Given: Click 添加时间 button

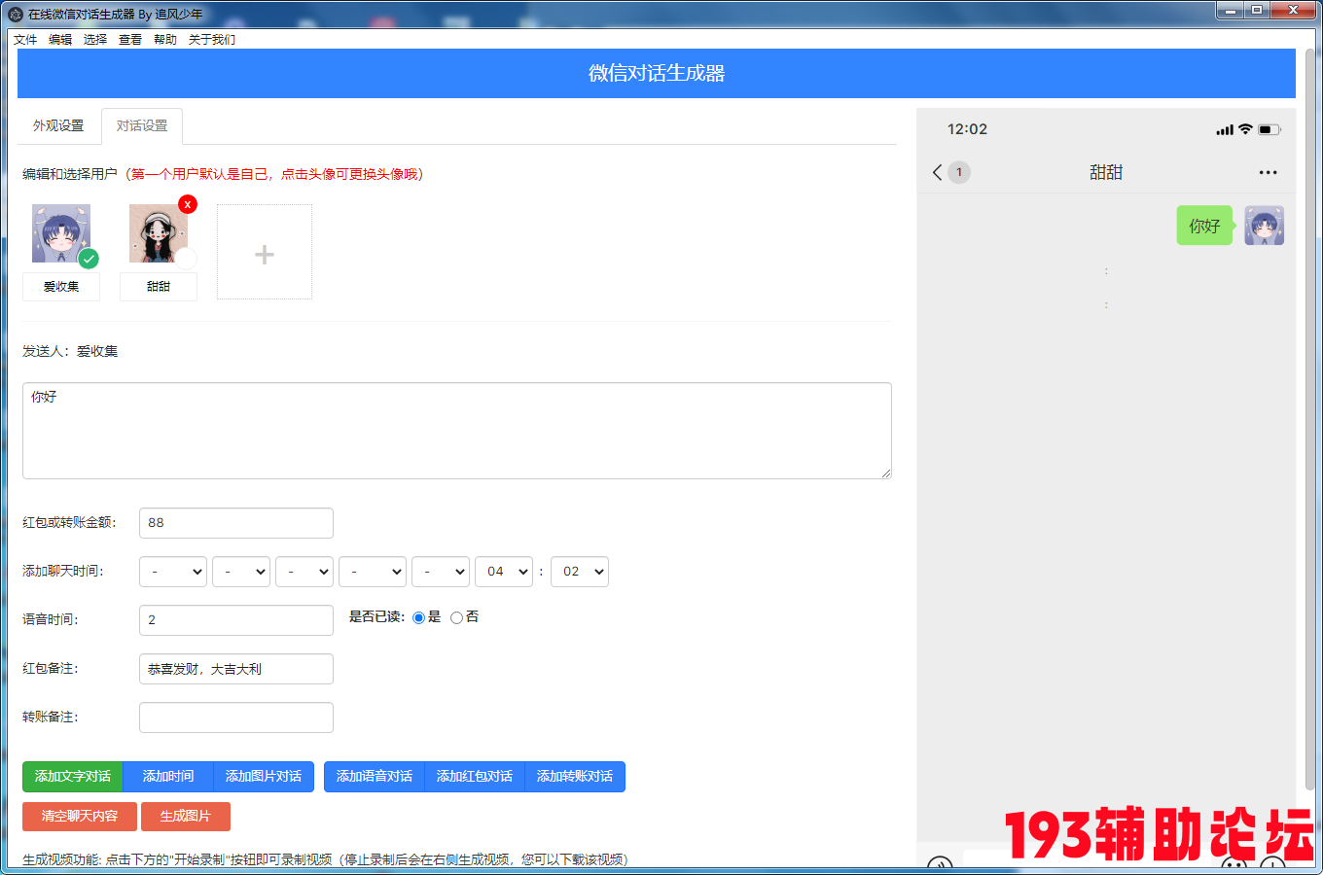Looking at the screenshot, I should coord(168,777).
